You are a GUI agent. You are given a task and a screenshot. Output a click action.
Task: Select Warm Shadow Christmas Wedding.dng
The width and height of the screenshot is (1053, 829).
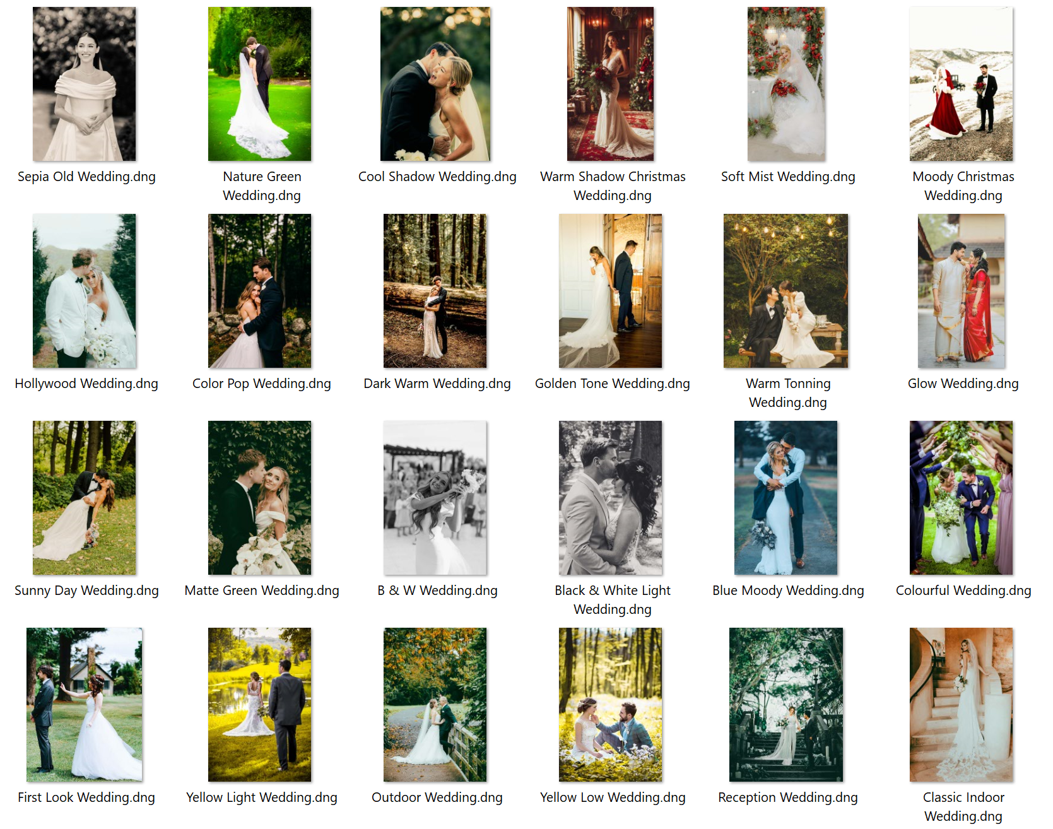tap(610, 84)
